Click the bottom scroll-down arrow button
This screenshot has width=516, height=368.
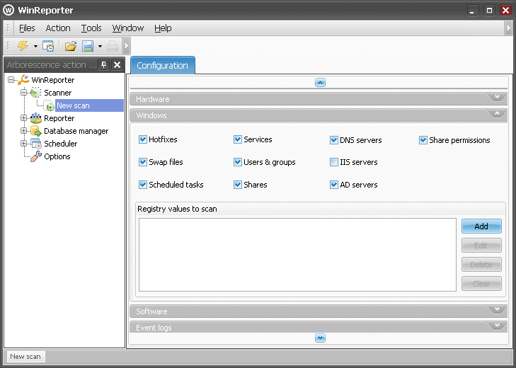320,338
